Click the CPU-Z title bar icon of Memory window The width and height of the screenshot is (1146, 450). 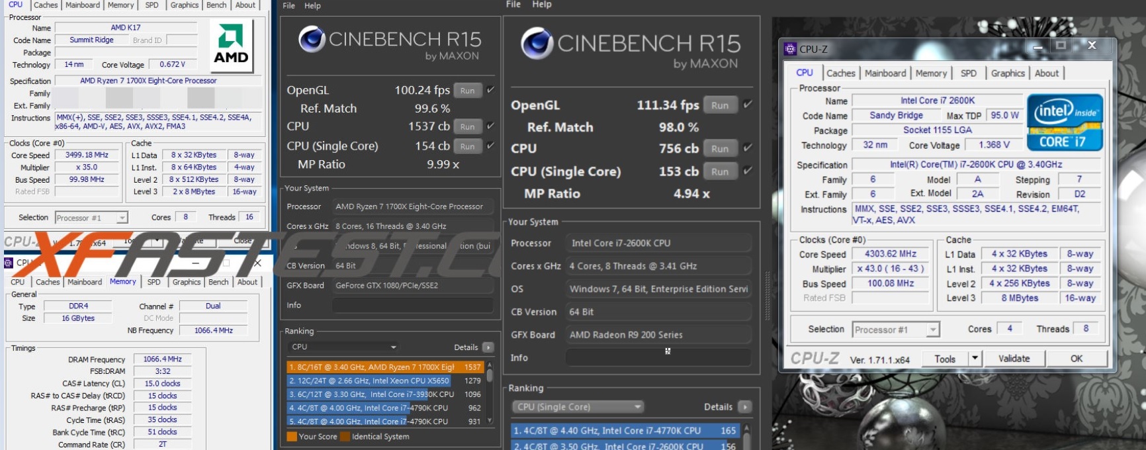[x=9, y=263]
